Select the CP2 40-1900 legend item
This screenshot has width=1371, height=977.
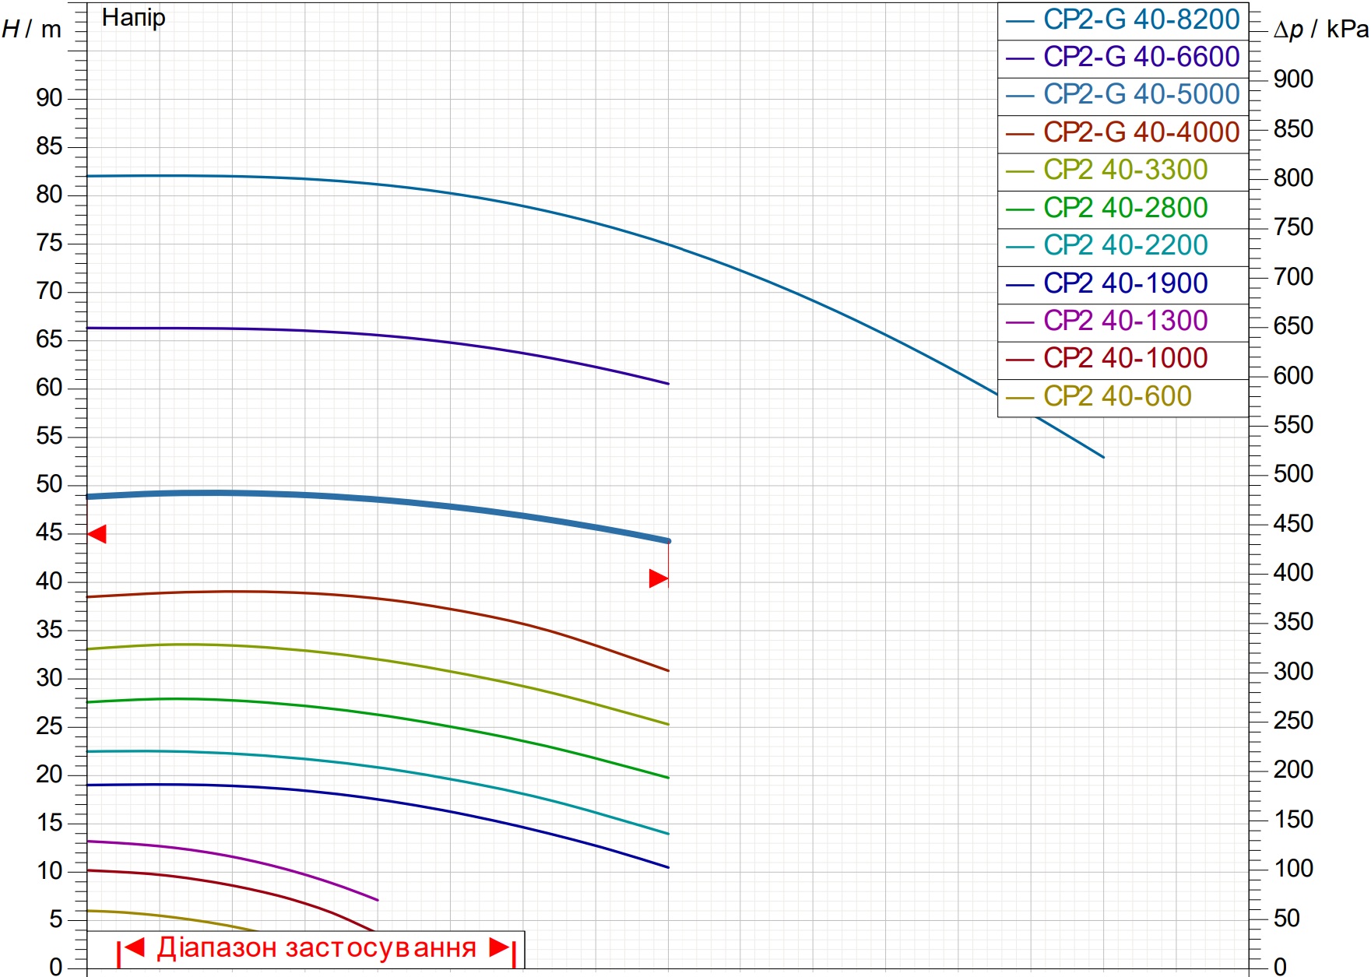tap(1123, 285)
